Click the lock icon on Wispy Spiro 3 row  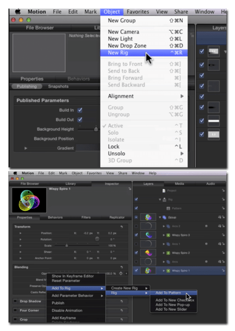(x=223, y=235)
